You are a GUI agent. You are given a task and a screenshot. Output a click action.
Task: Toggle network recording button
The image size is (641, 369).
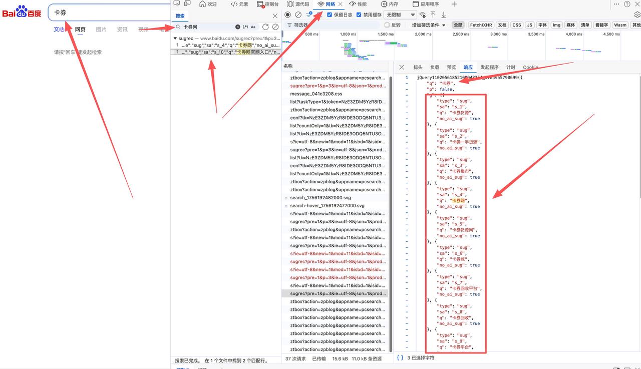tap(287, 15)
